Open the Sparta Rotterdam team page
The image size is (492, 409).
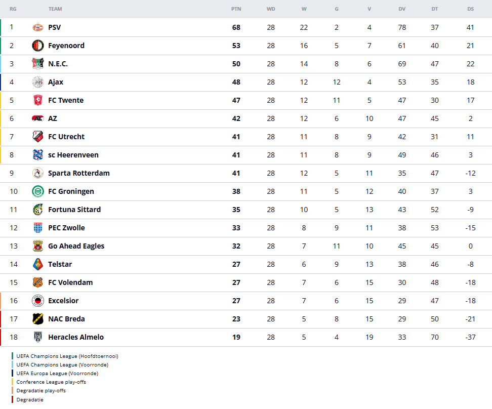pos(78,173)
